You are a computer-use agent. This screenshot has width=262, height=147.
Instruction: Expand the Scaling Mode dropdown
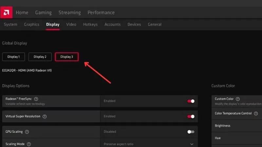coord(192,144)
